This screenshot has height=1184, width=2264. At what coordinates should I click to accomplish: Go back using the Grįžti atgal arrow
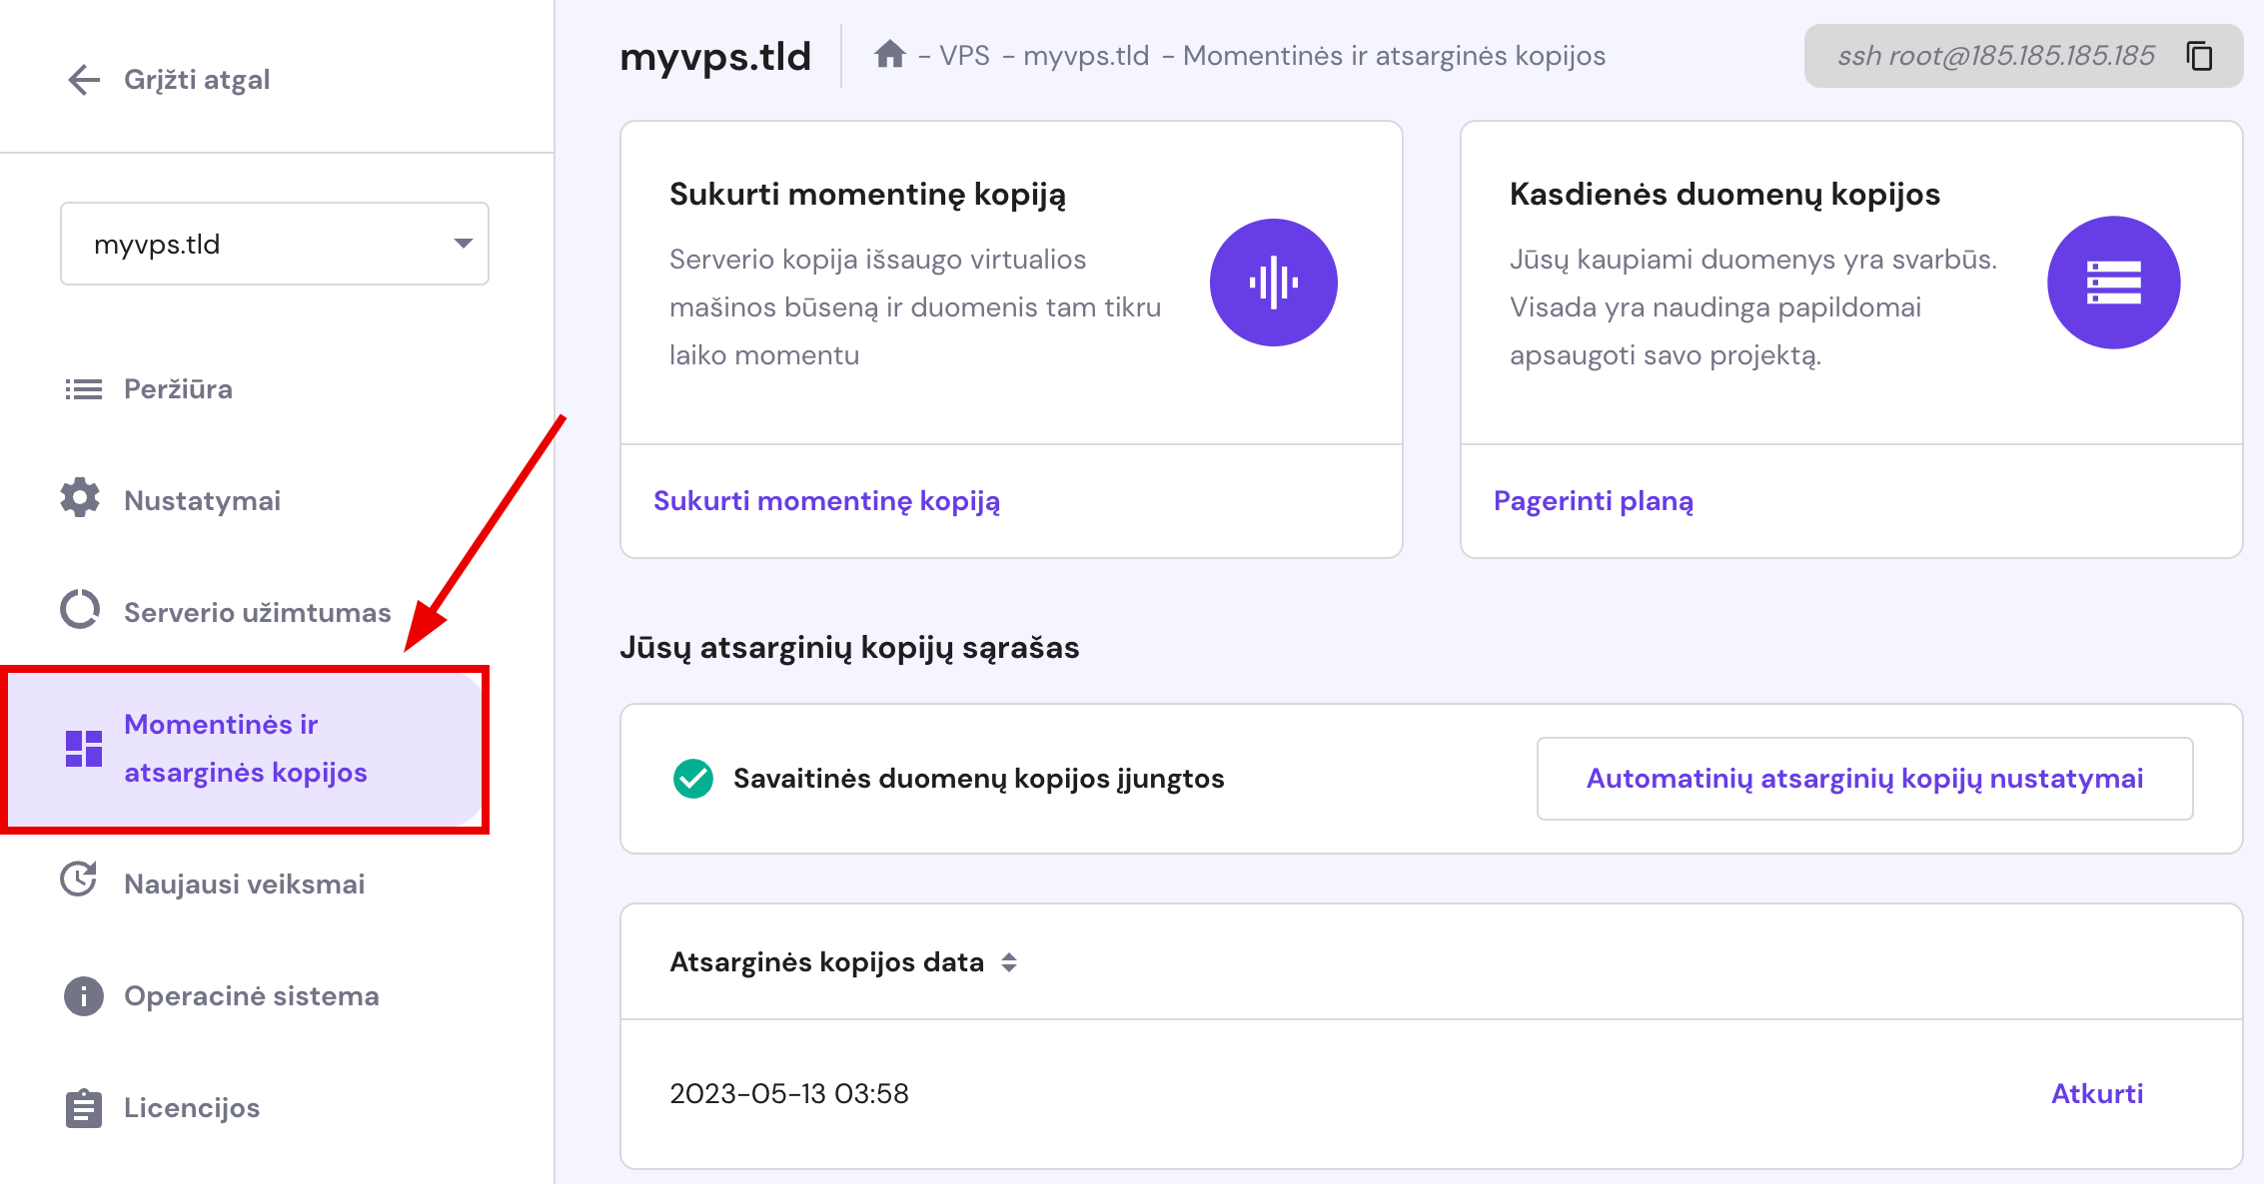click(x=83, y=79)
